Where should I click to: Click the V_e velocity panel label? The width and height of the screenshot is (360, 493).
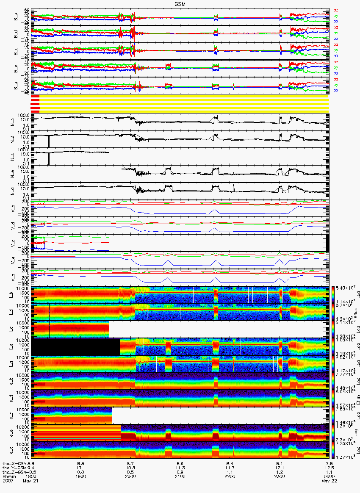(x=13, y=260)
